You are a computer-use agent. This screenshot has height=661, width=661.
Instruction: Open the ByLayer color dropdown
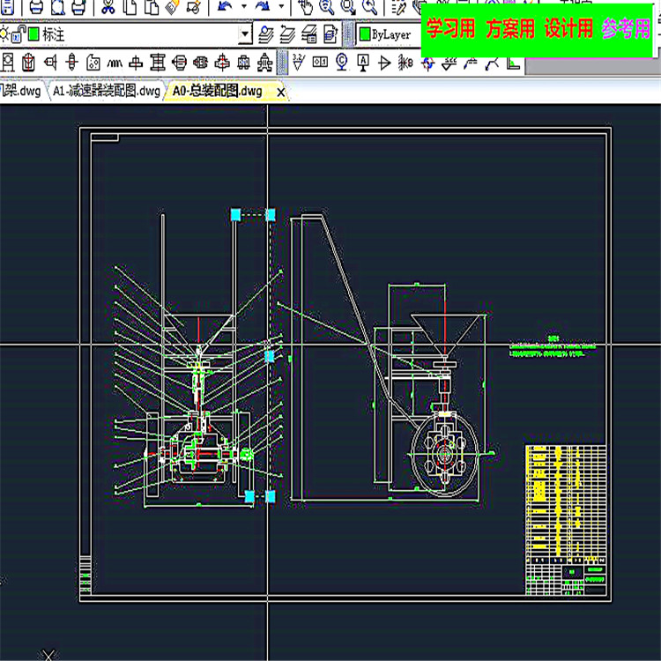[x=388, y=34]
